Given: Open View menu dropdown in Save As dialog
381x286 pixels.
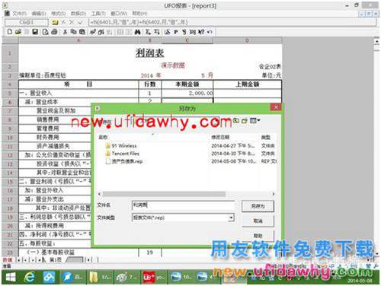Looking at the screenshot, I should tap(255, 120).
